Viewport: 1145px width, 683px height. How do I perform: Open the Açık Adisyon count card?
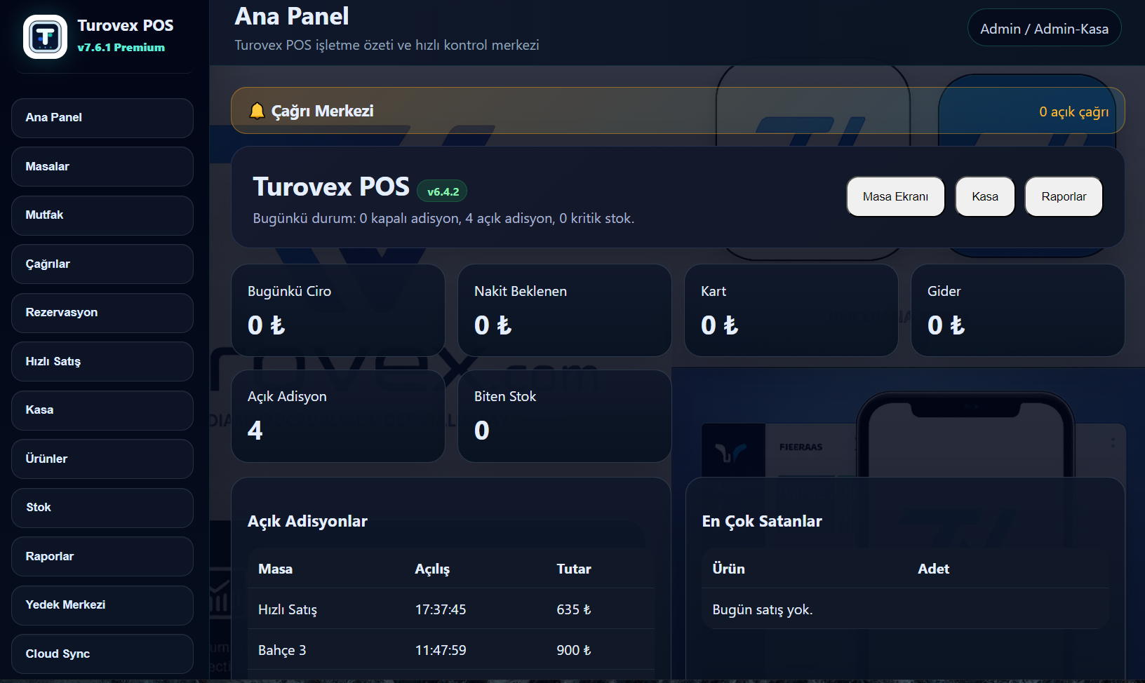point(338,416)
